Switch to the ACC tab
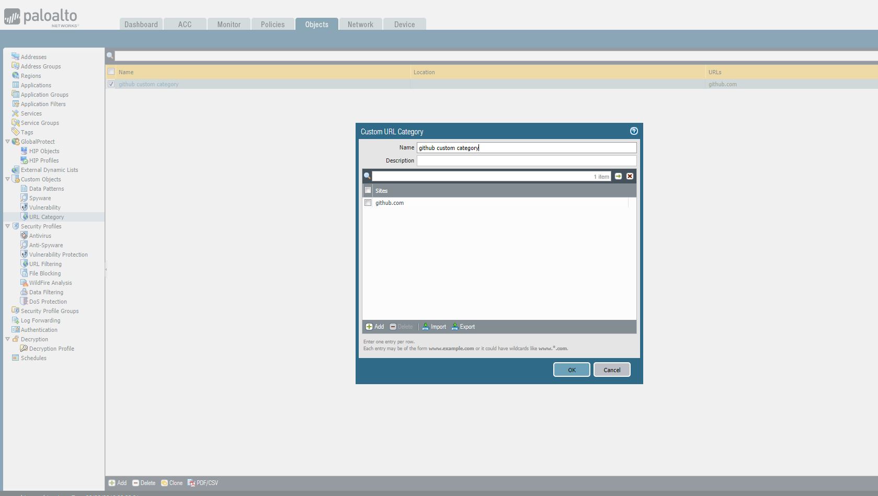878x496 pixels. [x=185, y=24]
